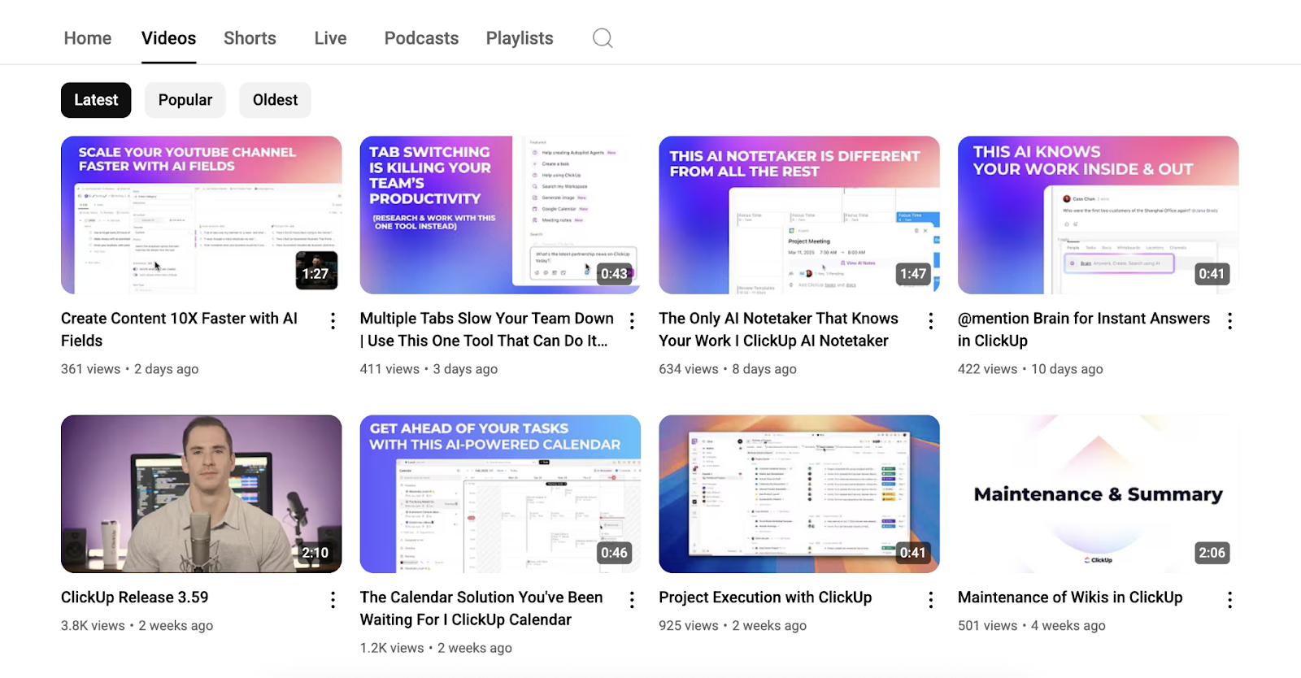Open title 'Project Execution with ClickUp'

[x=765, y=597]
